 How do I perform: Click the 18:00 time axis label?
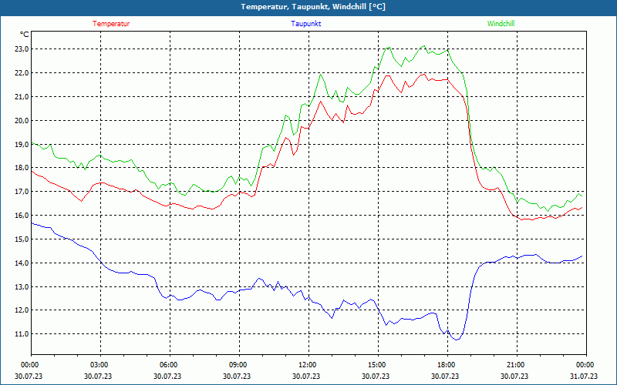[446, 365]
